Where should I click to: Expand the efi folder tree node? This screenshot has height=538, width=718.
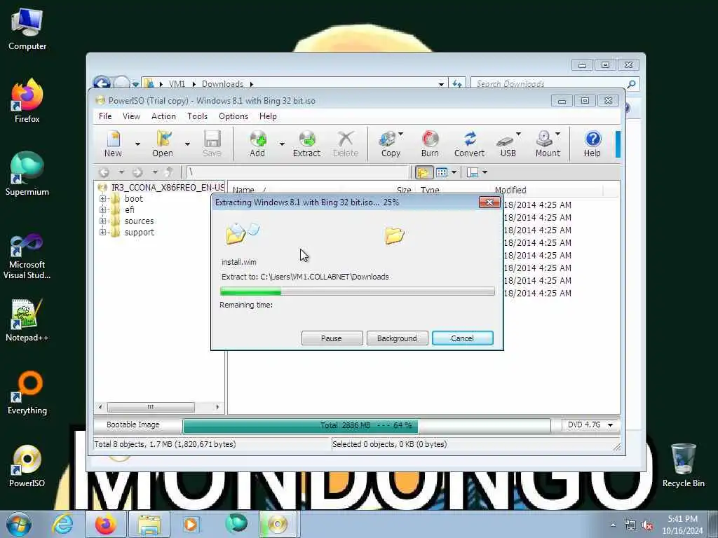tap(102, 210)
